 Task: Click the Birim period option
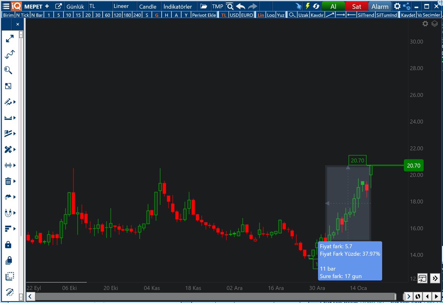8,15
